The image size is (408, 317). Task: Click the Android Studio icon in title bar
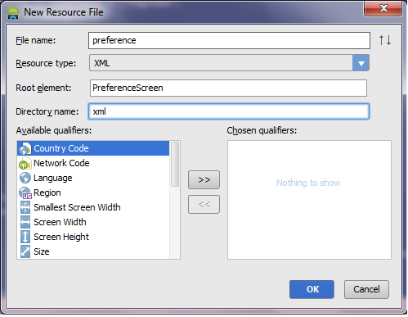pos(13,12)
